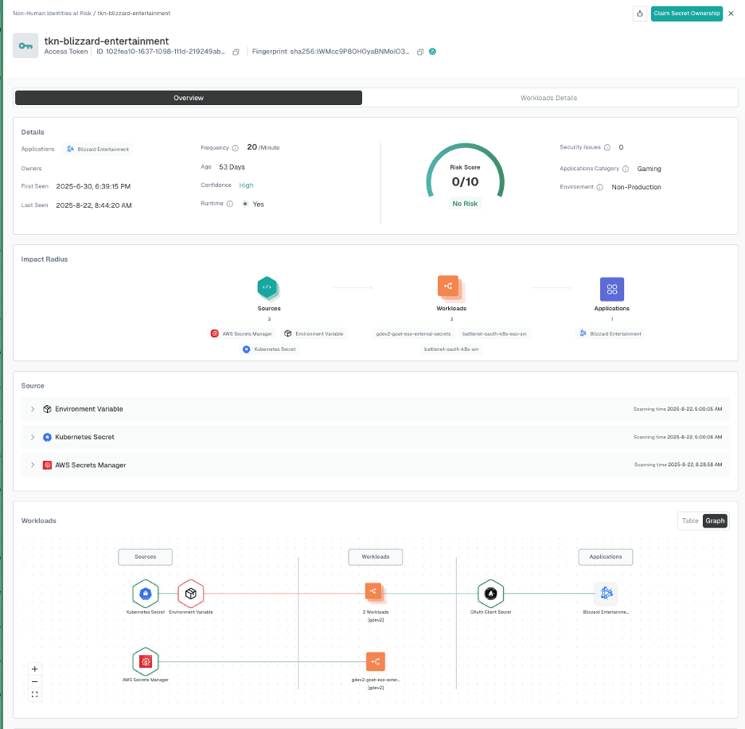This screenshot has width=745, height=729.
Task: Select the Overview tab
Action: 188,97
